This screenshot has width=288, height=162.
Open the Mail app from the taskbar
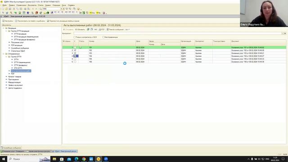69,159
